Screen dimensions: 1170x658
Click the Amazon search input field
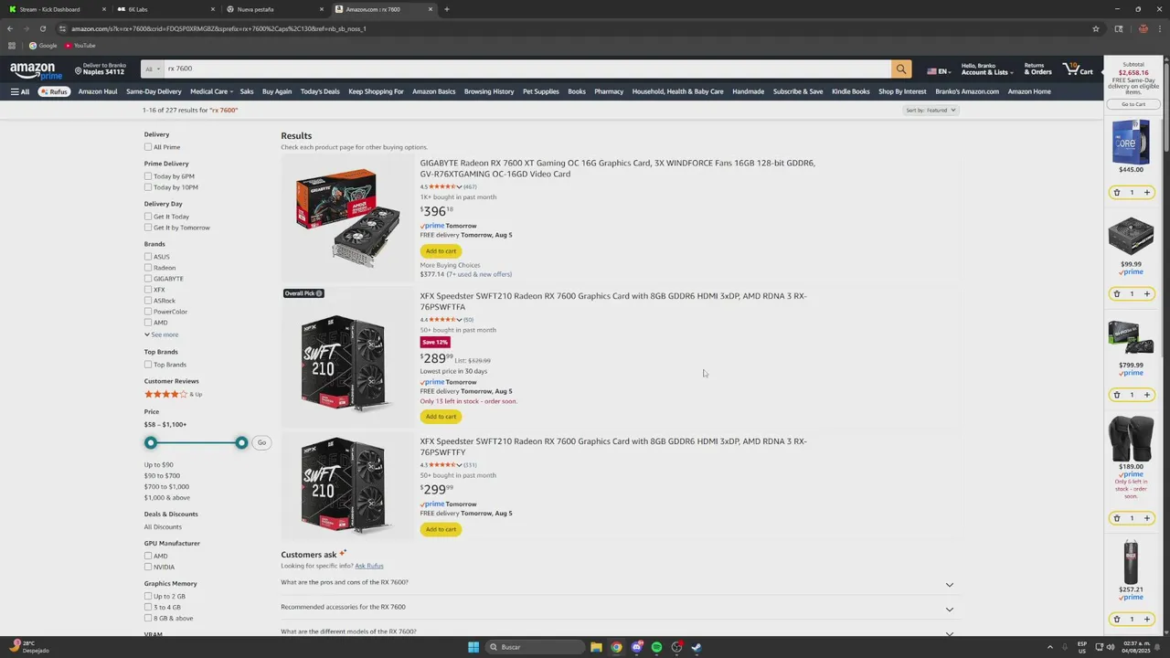[x=527, y=69]
